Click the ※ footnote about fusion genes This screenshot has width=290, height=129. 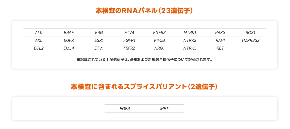point(144,60)
